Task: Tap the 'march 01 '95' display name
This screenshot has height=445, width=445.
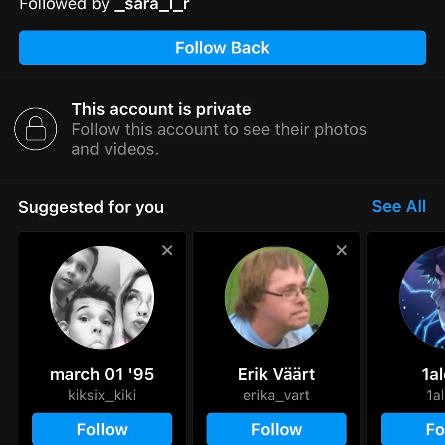Action: 102,374
